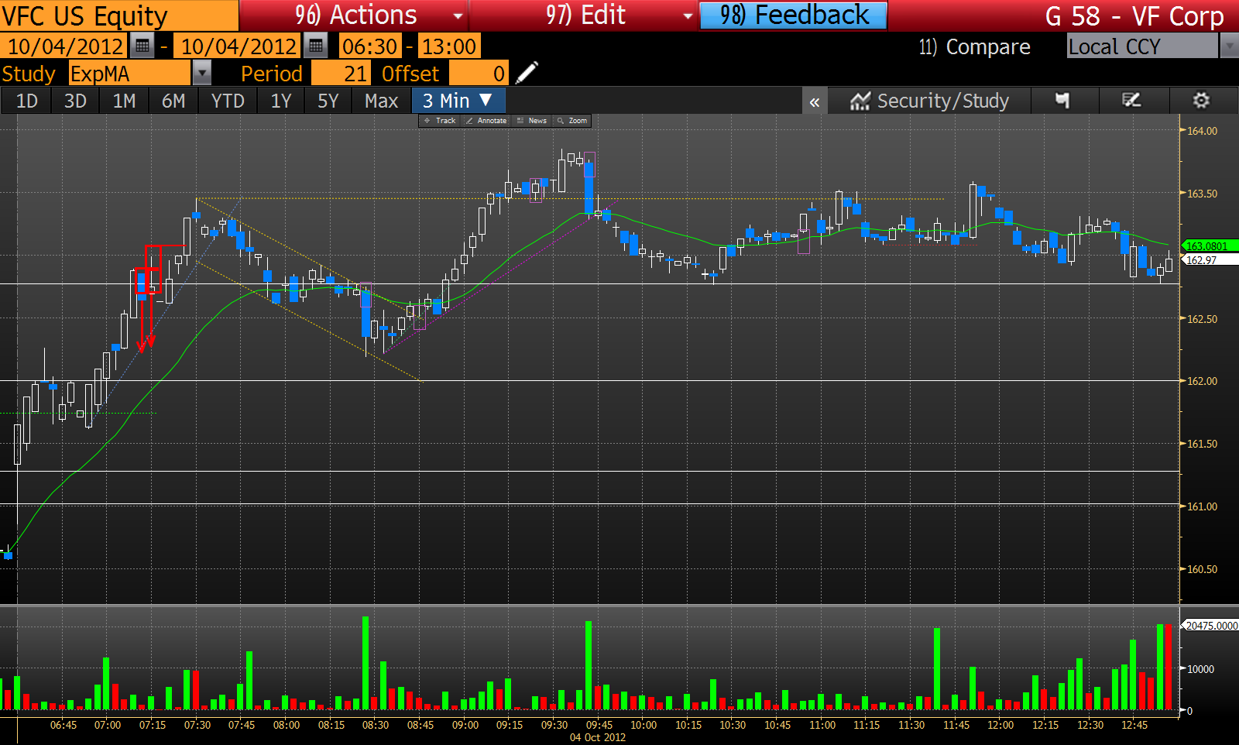Select the 5Y range tab
Screen dimensions: 1239x745
tap(328, 101)
